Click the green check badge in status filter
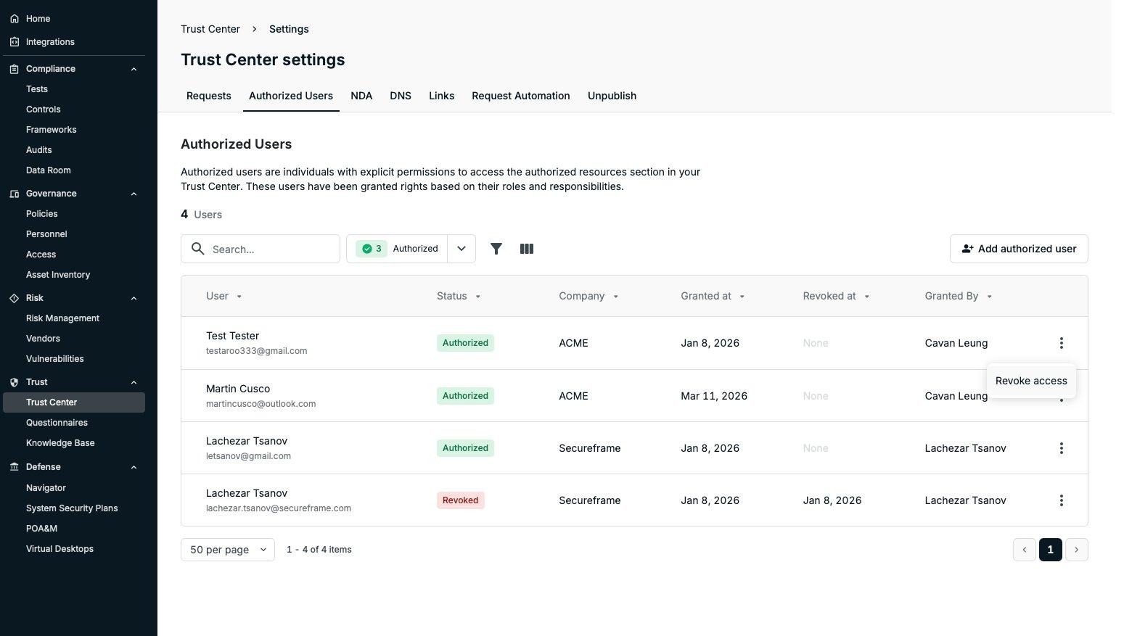This screenshot has width=1124, height=636. click(372, 249)
